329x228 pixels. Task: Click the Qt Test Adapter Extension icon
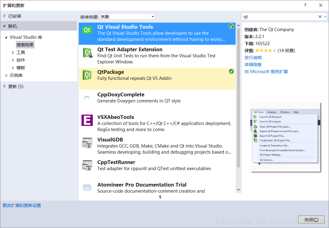click(x=87, y=53)
